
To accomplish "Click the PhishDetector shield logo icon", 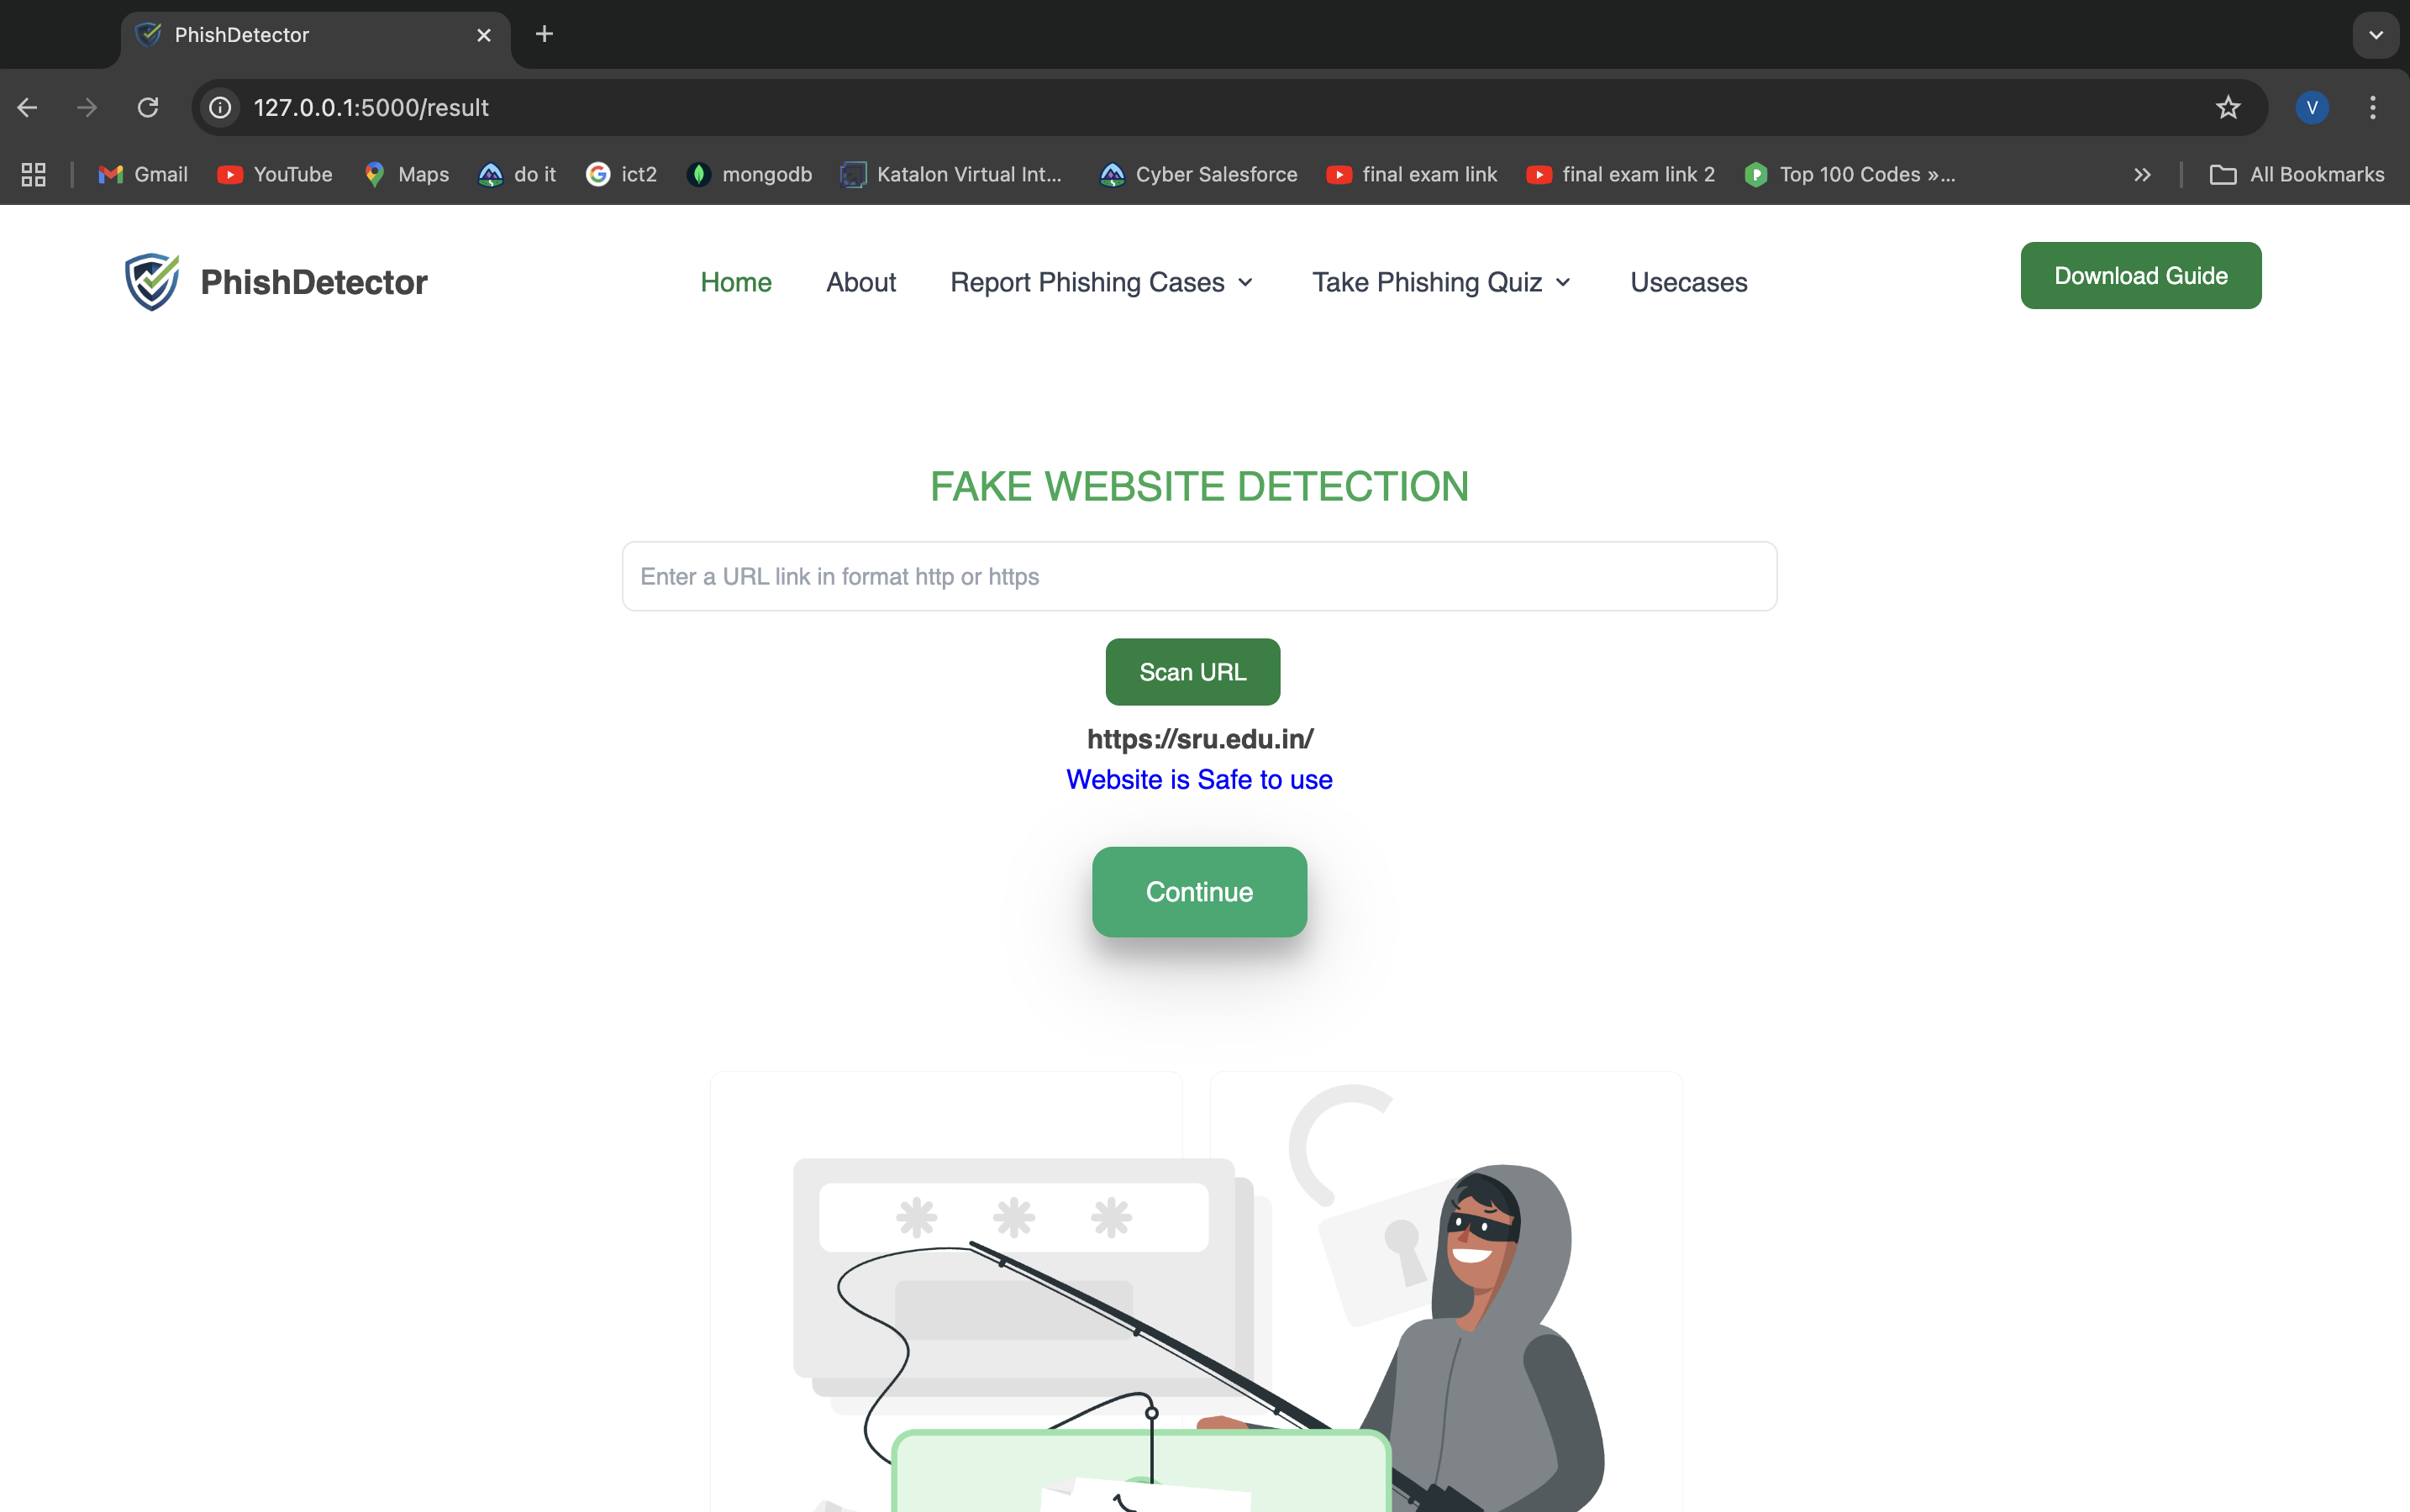I will pyautogui.click(x=151, y=281).
